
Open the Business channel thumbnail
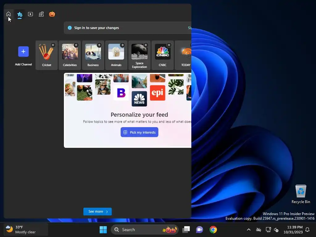click(x=93, y=52)
